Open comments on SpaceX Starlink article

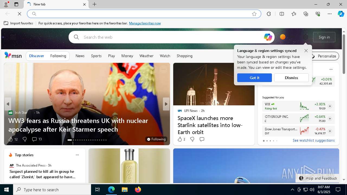(202, 139)
